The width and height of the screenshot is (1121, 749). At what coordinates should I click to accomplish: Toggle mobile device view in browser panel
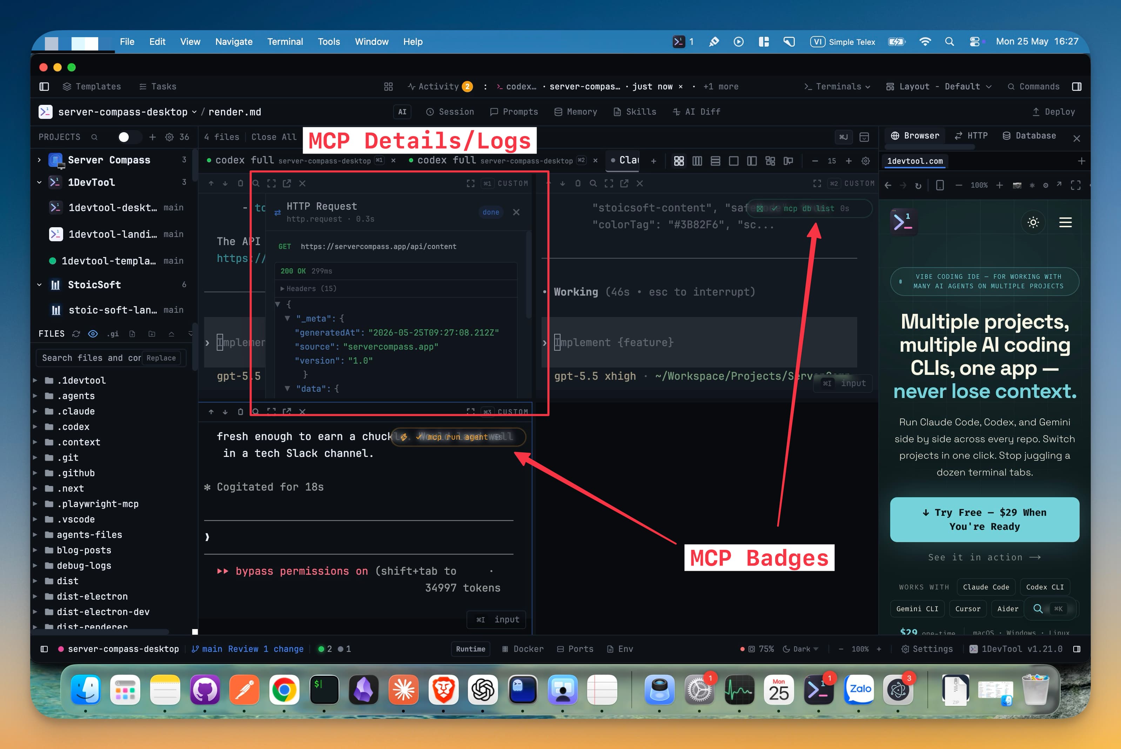(939, 185)
